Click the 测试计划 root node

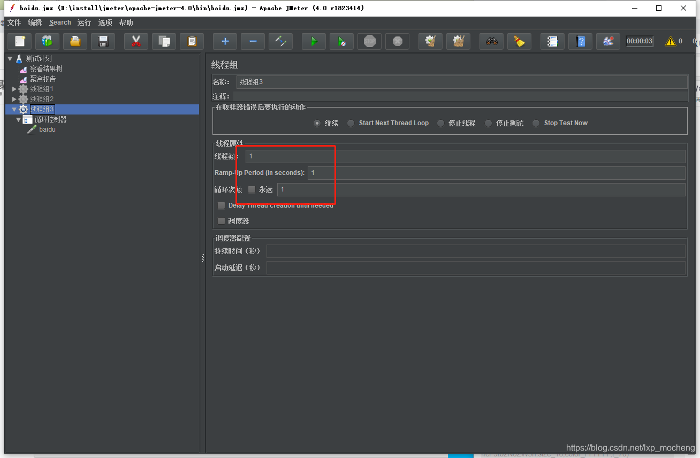39,58
